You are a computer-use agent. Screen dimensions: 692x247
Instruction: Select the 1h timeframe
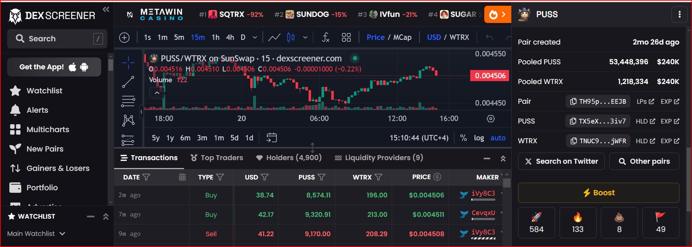[x=215, y=37]
